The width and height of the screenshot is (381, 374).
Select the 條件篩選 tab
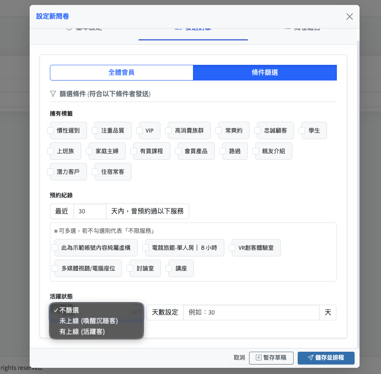[265, 73]
